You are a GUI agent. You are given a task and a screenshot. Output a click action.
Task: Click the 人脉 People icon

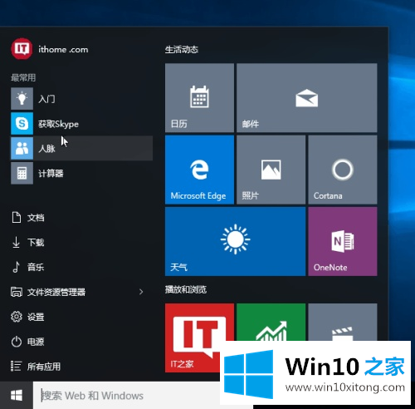pyautogui.click(x=22, y=148)
